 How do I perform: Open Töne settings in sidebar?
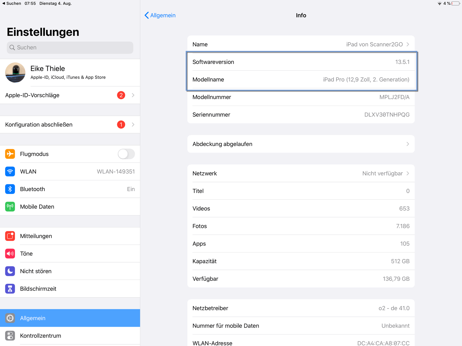pos(70,254)
